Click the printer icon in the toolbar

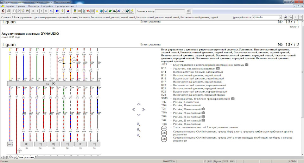(x=9, y=11)
